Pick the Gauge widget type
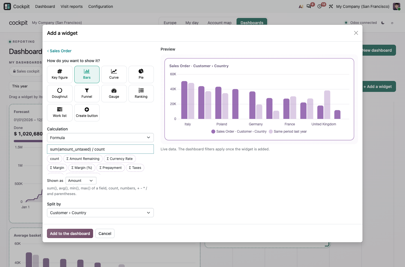This screenshot has height=267, width=405. (114, 94)
